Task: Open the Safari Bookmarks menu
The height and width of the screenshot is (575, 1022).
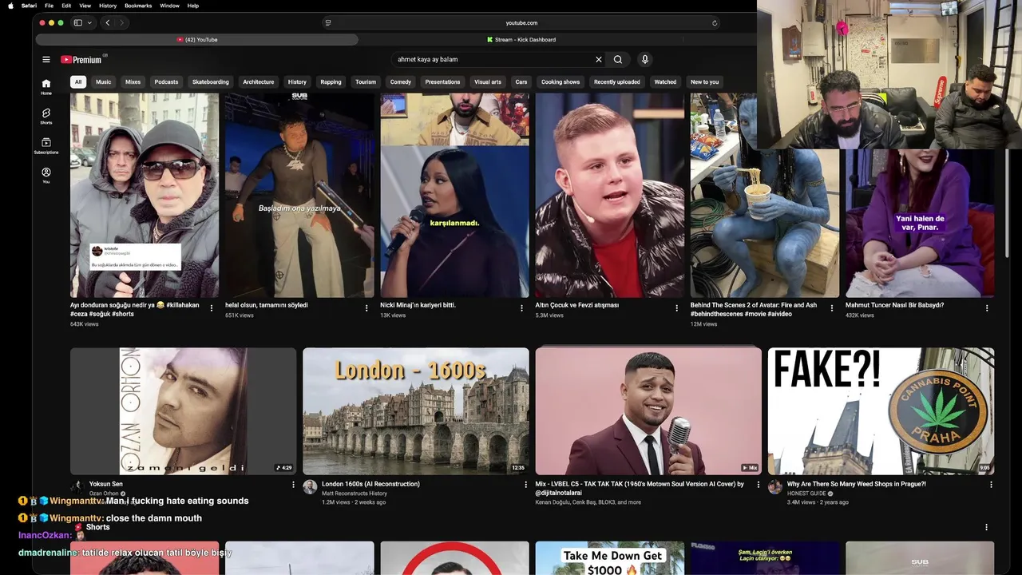Action: [x=138, y=6]
